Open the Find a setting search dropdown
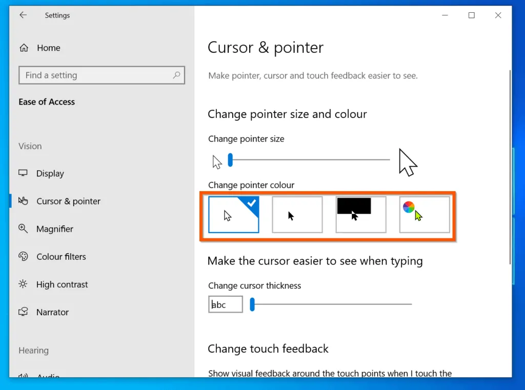This screenshot has height=390, width=525. [102, 75]
